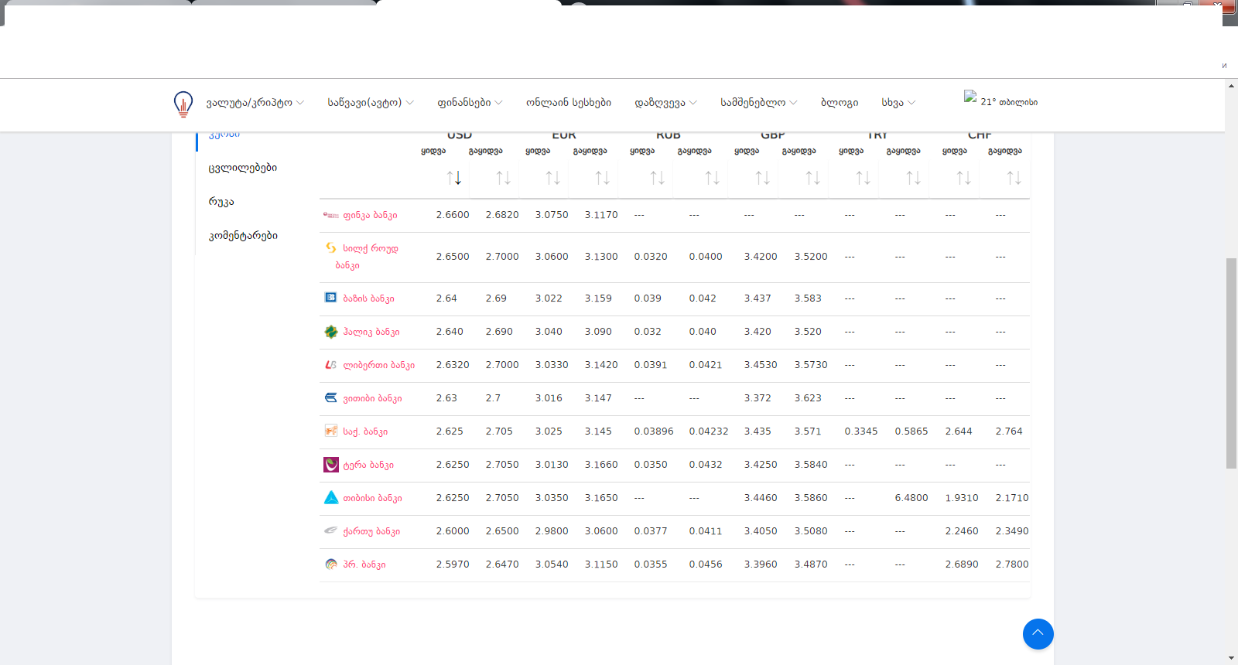
Task: Open the ონლაინ სესხები menu item
Action: pyautogui.click(x=568, y=103)
